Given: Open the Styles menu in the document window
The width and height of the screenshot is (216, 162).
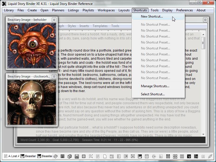Looking at the screenshot, I should point(72,26).
